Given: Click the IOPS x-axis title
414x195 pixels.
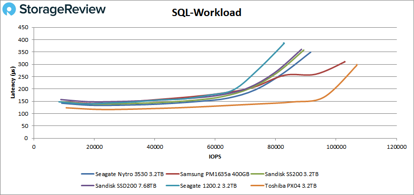Looking at the screenshot, I should (214, 158).
